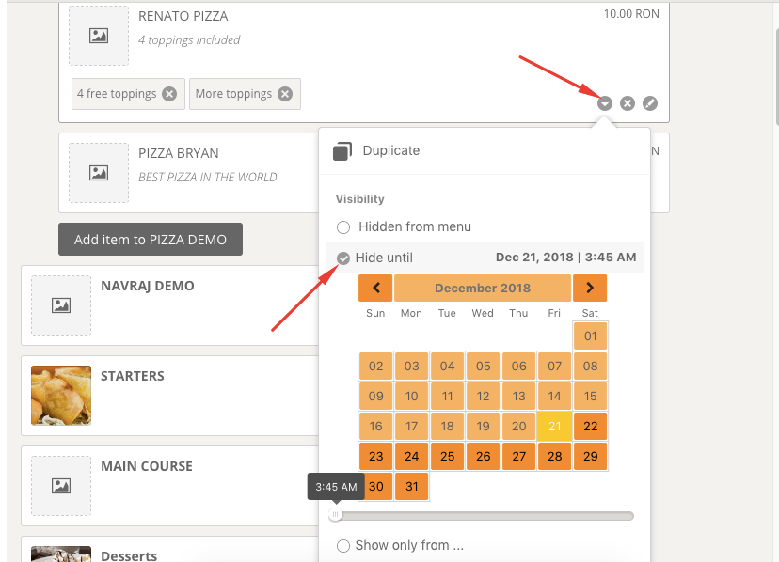779x562 pixels.
Task: Go to next month in calendar
Action: point(590,289)
